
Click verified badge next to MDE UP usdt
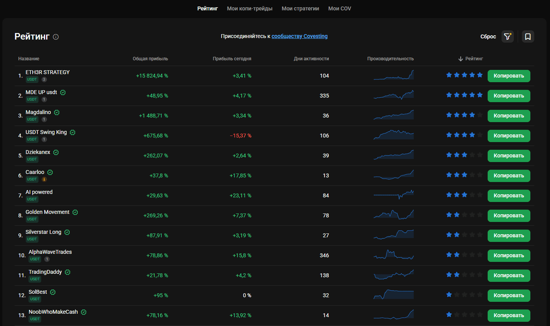click(63, 93)
